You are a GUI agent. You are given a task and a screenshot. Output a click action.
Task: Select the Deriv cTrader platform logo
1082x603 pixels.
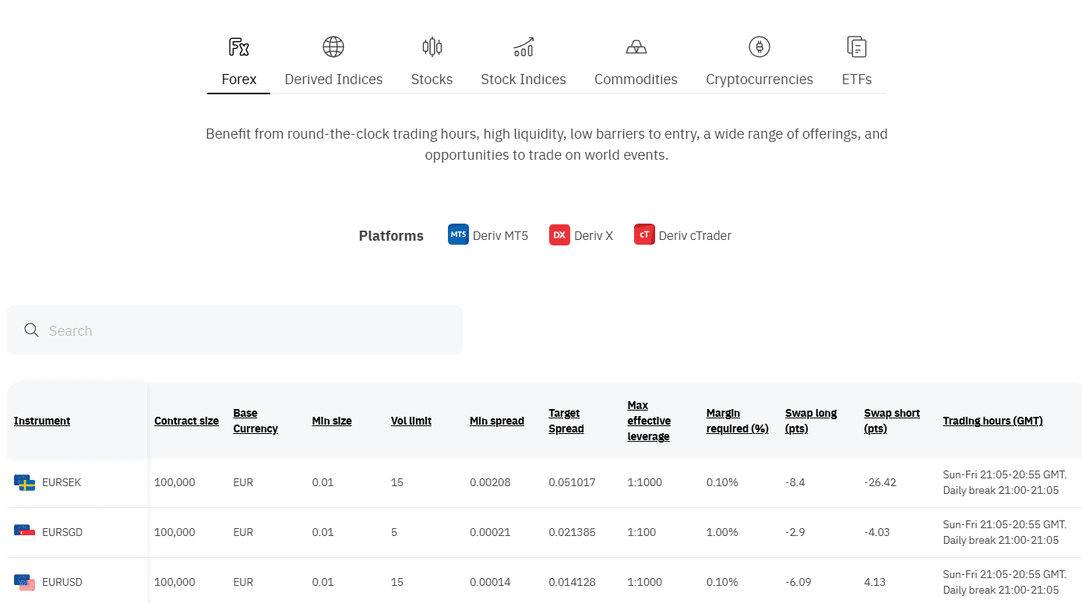tap(644, 235)
